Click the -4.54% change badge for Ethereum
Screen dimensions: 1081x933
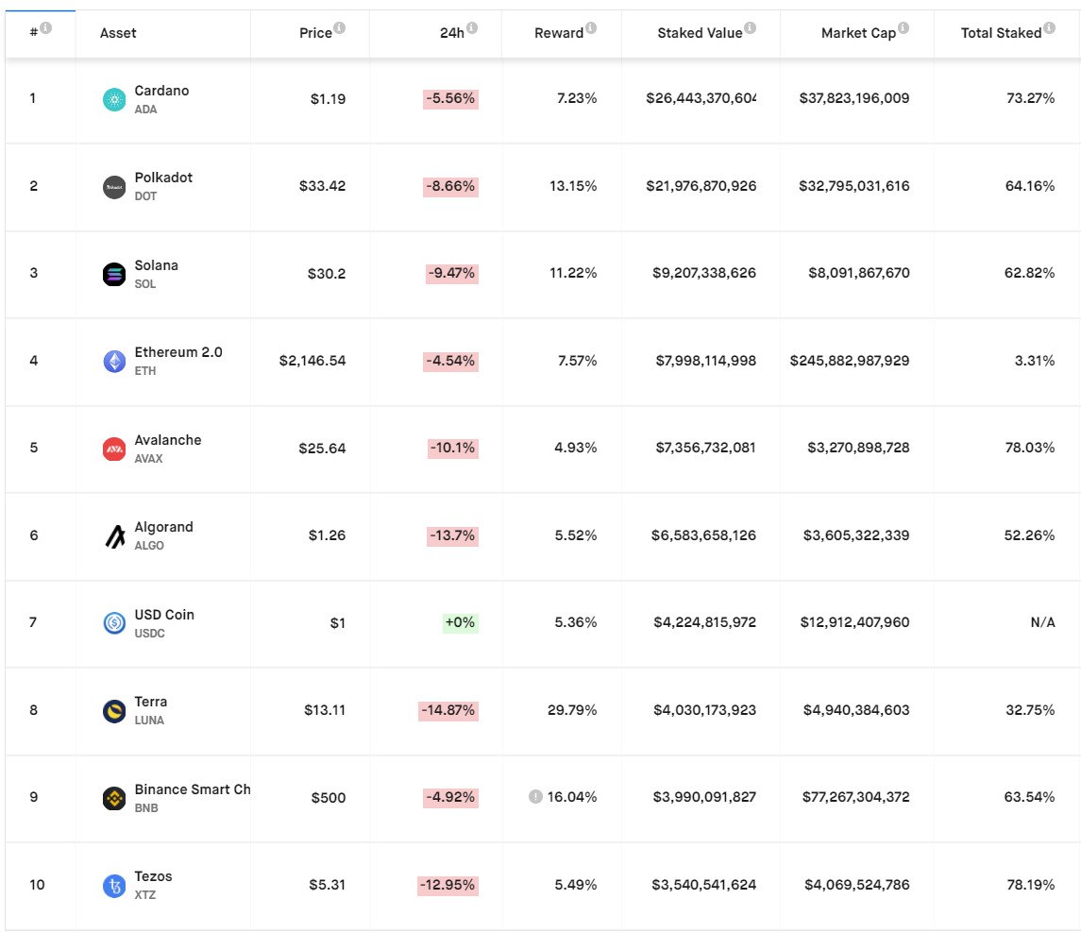451,361
